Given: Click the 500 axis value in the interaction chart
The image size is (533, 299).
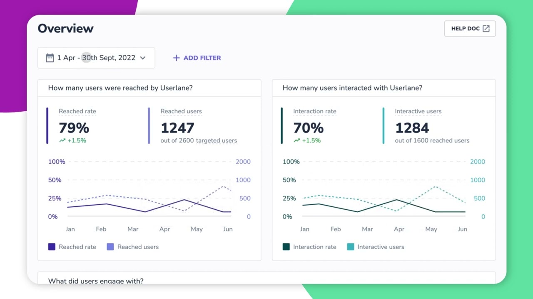Looking at the screenshot, I should [x=479, y=198].
